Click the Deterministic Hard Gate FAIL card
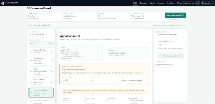215x104 pixels. click(x=171, y=46)
